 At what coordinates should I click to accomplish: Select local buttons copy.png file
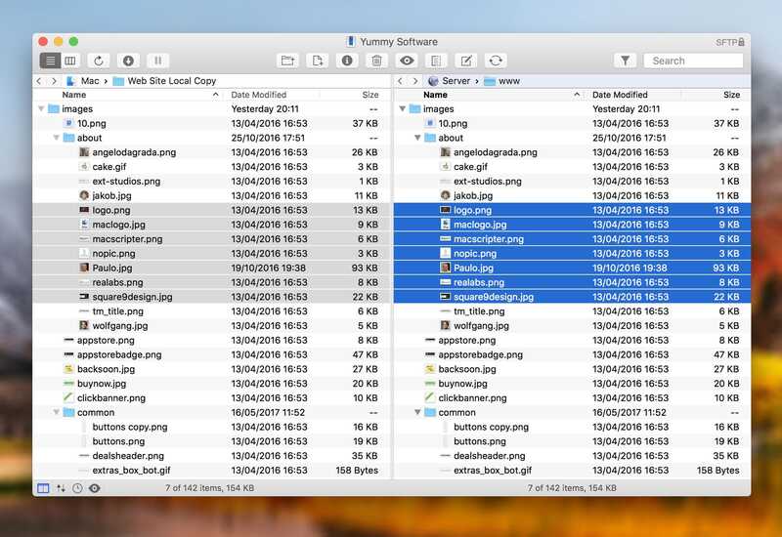click(211, 427)
